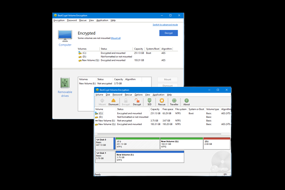Click the Mount all link
285x190 pixels.
[116, 38]
